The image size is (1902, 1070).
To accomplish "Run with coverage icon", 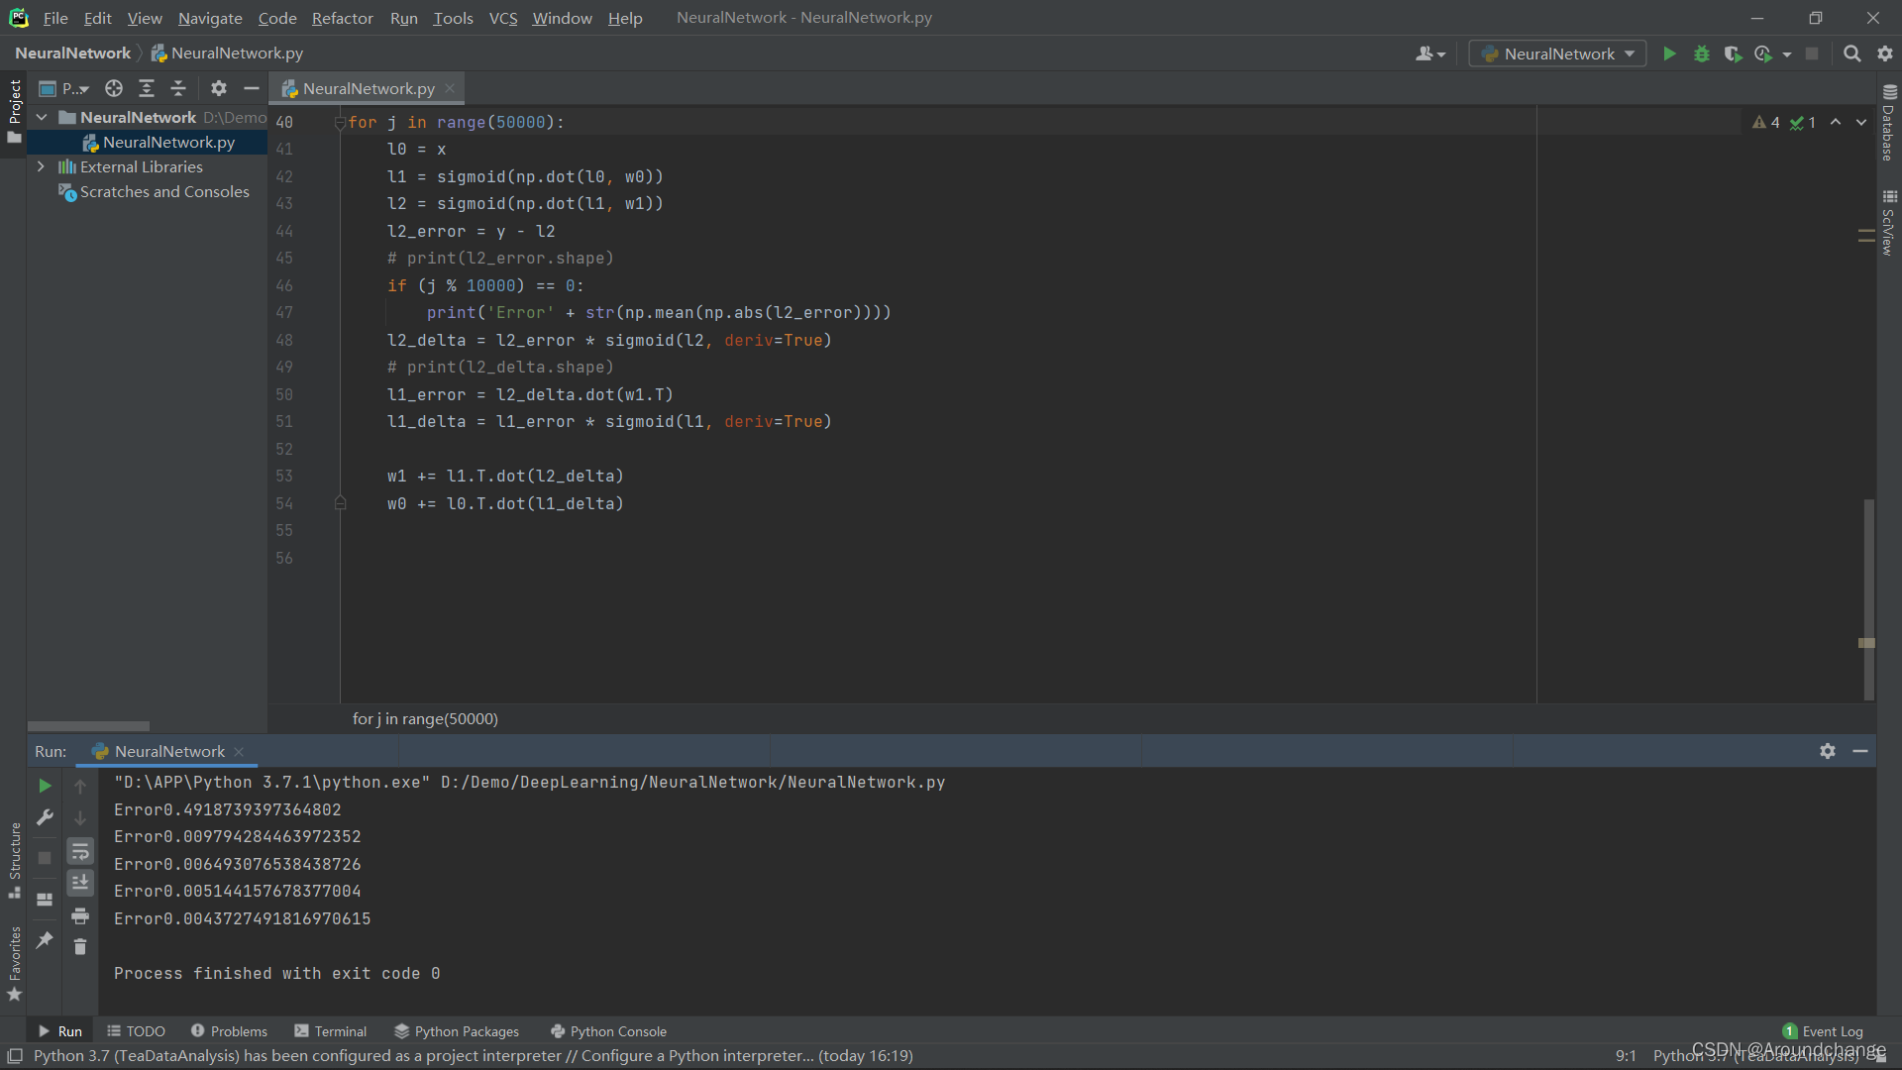I will [x=1732, y=54].
